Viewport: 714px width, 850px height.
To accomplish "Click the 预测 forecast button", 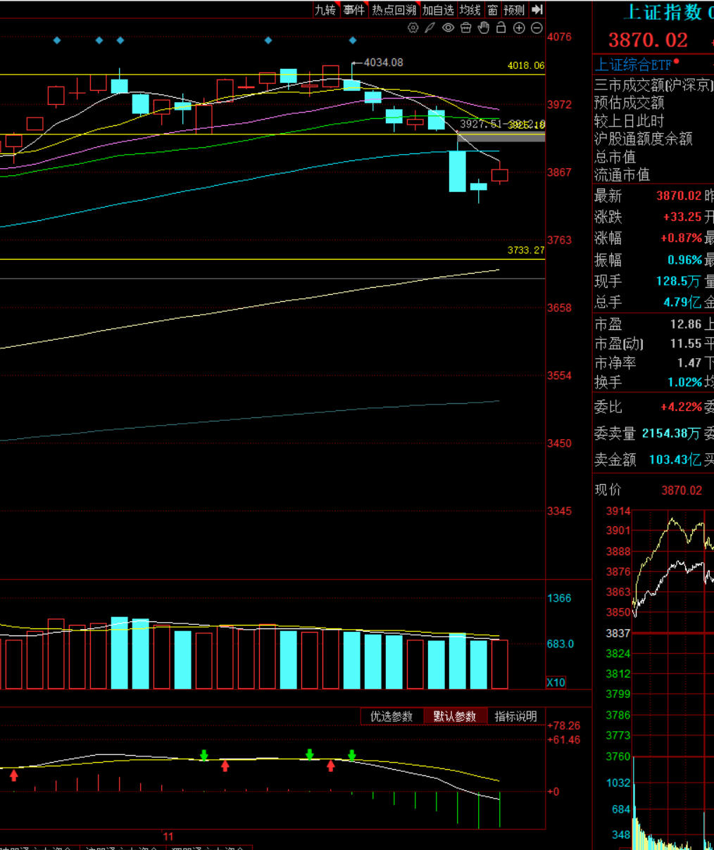I will point(514,10).
